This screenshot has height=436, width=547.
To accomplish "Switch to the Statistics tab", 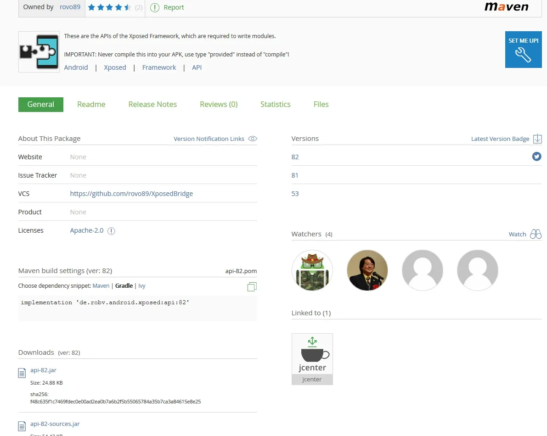I will click(275, 105).
